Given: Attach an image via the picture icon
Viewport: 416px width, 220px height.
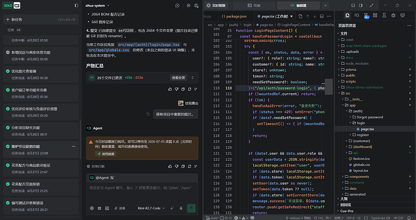Looking at the screenshot, I should [107, 209].
